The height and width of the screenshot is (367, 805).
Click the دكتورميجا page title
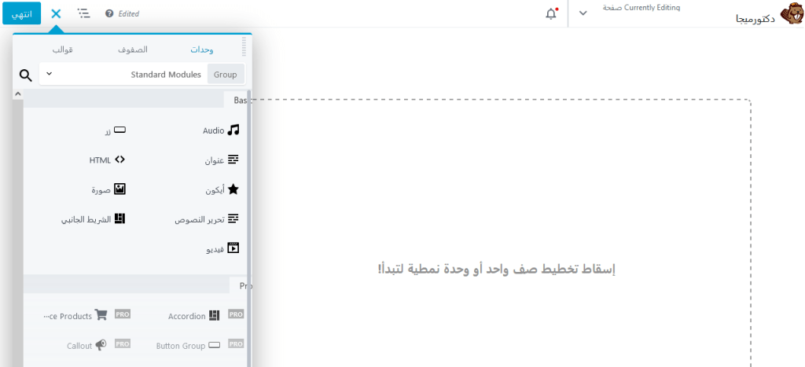tap(755, 19)
